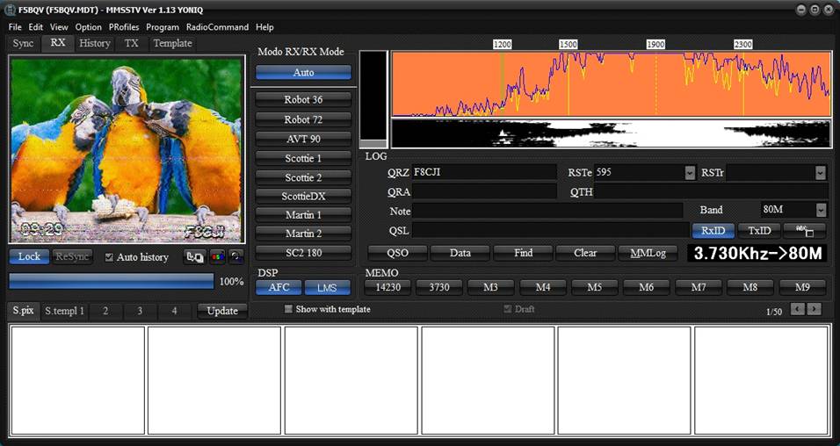Go to next thumbnail page arrow
Screen dimensions: 840x446
(814, 309)
